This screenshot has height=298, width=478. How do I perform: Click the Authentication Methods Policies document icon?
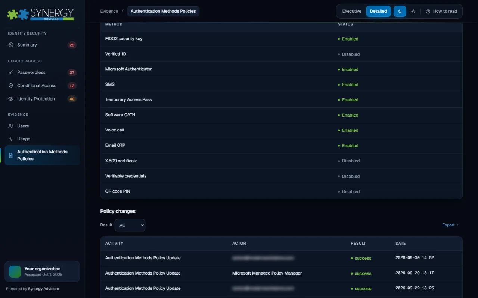click(x=11, y=155)
